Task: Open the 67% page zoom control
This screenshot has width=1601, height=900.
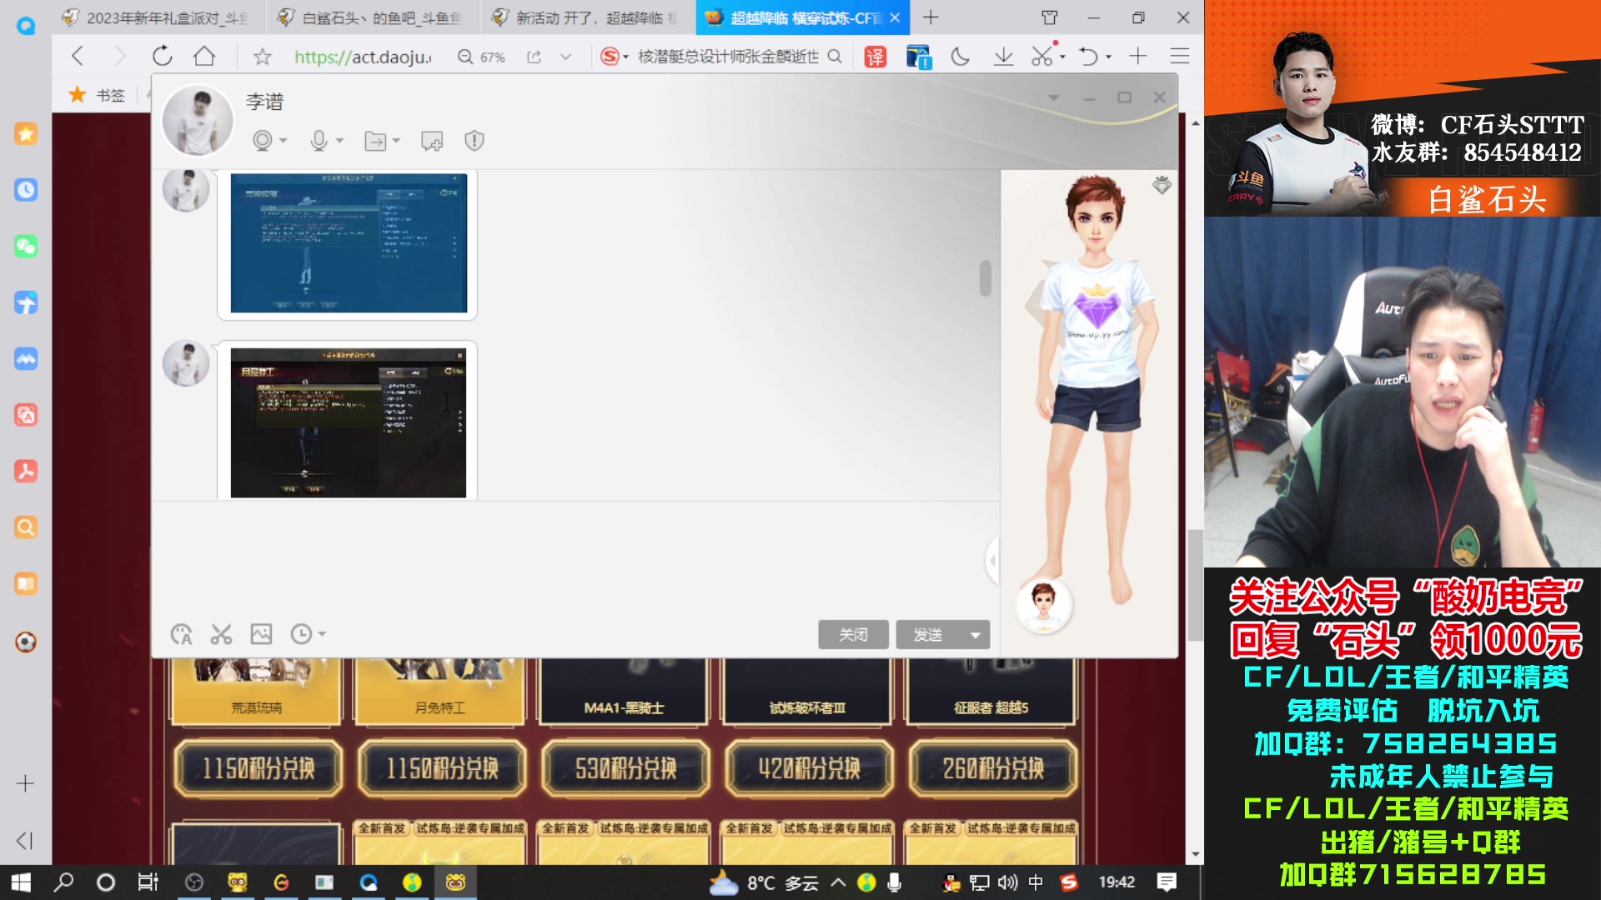Action: click(x=482, y=57)
